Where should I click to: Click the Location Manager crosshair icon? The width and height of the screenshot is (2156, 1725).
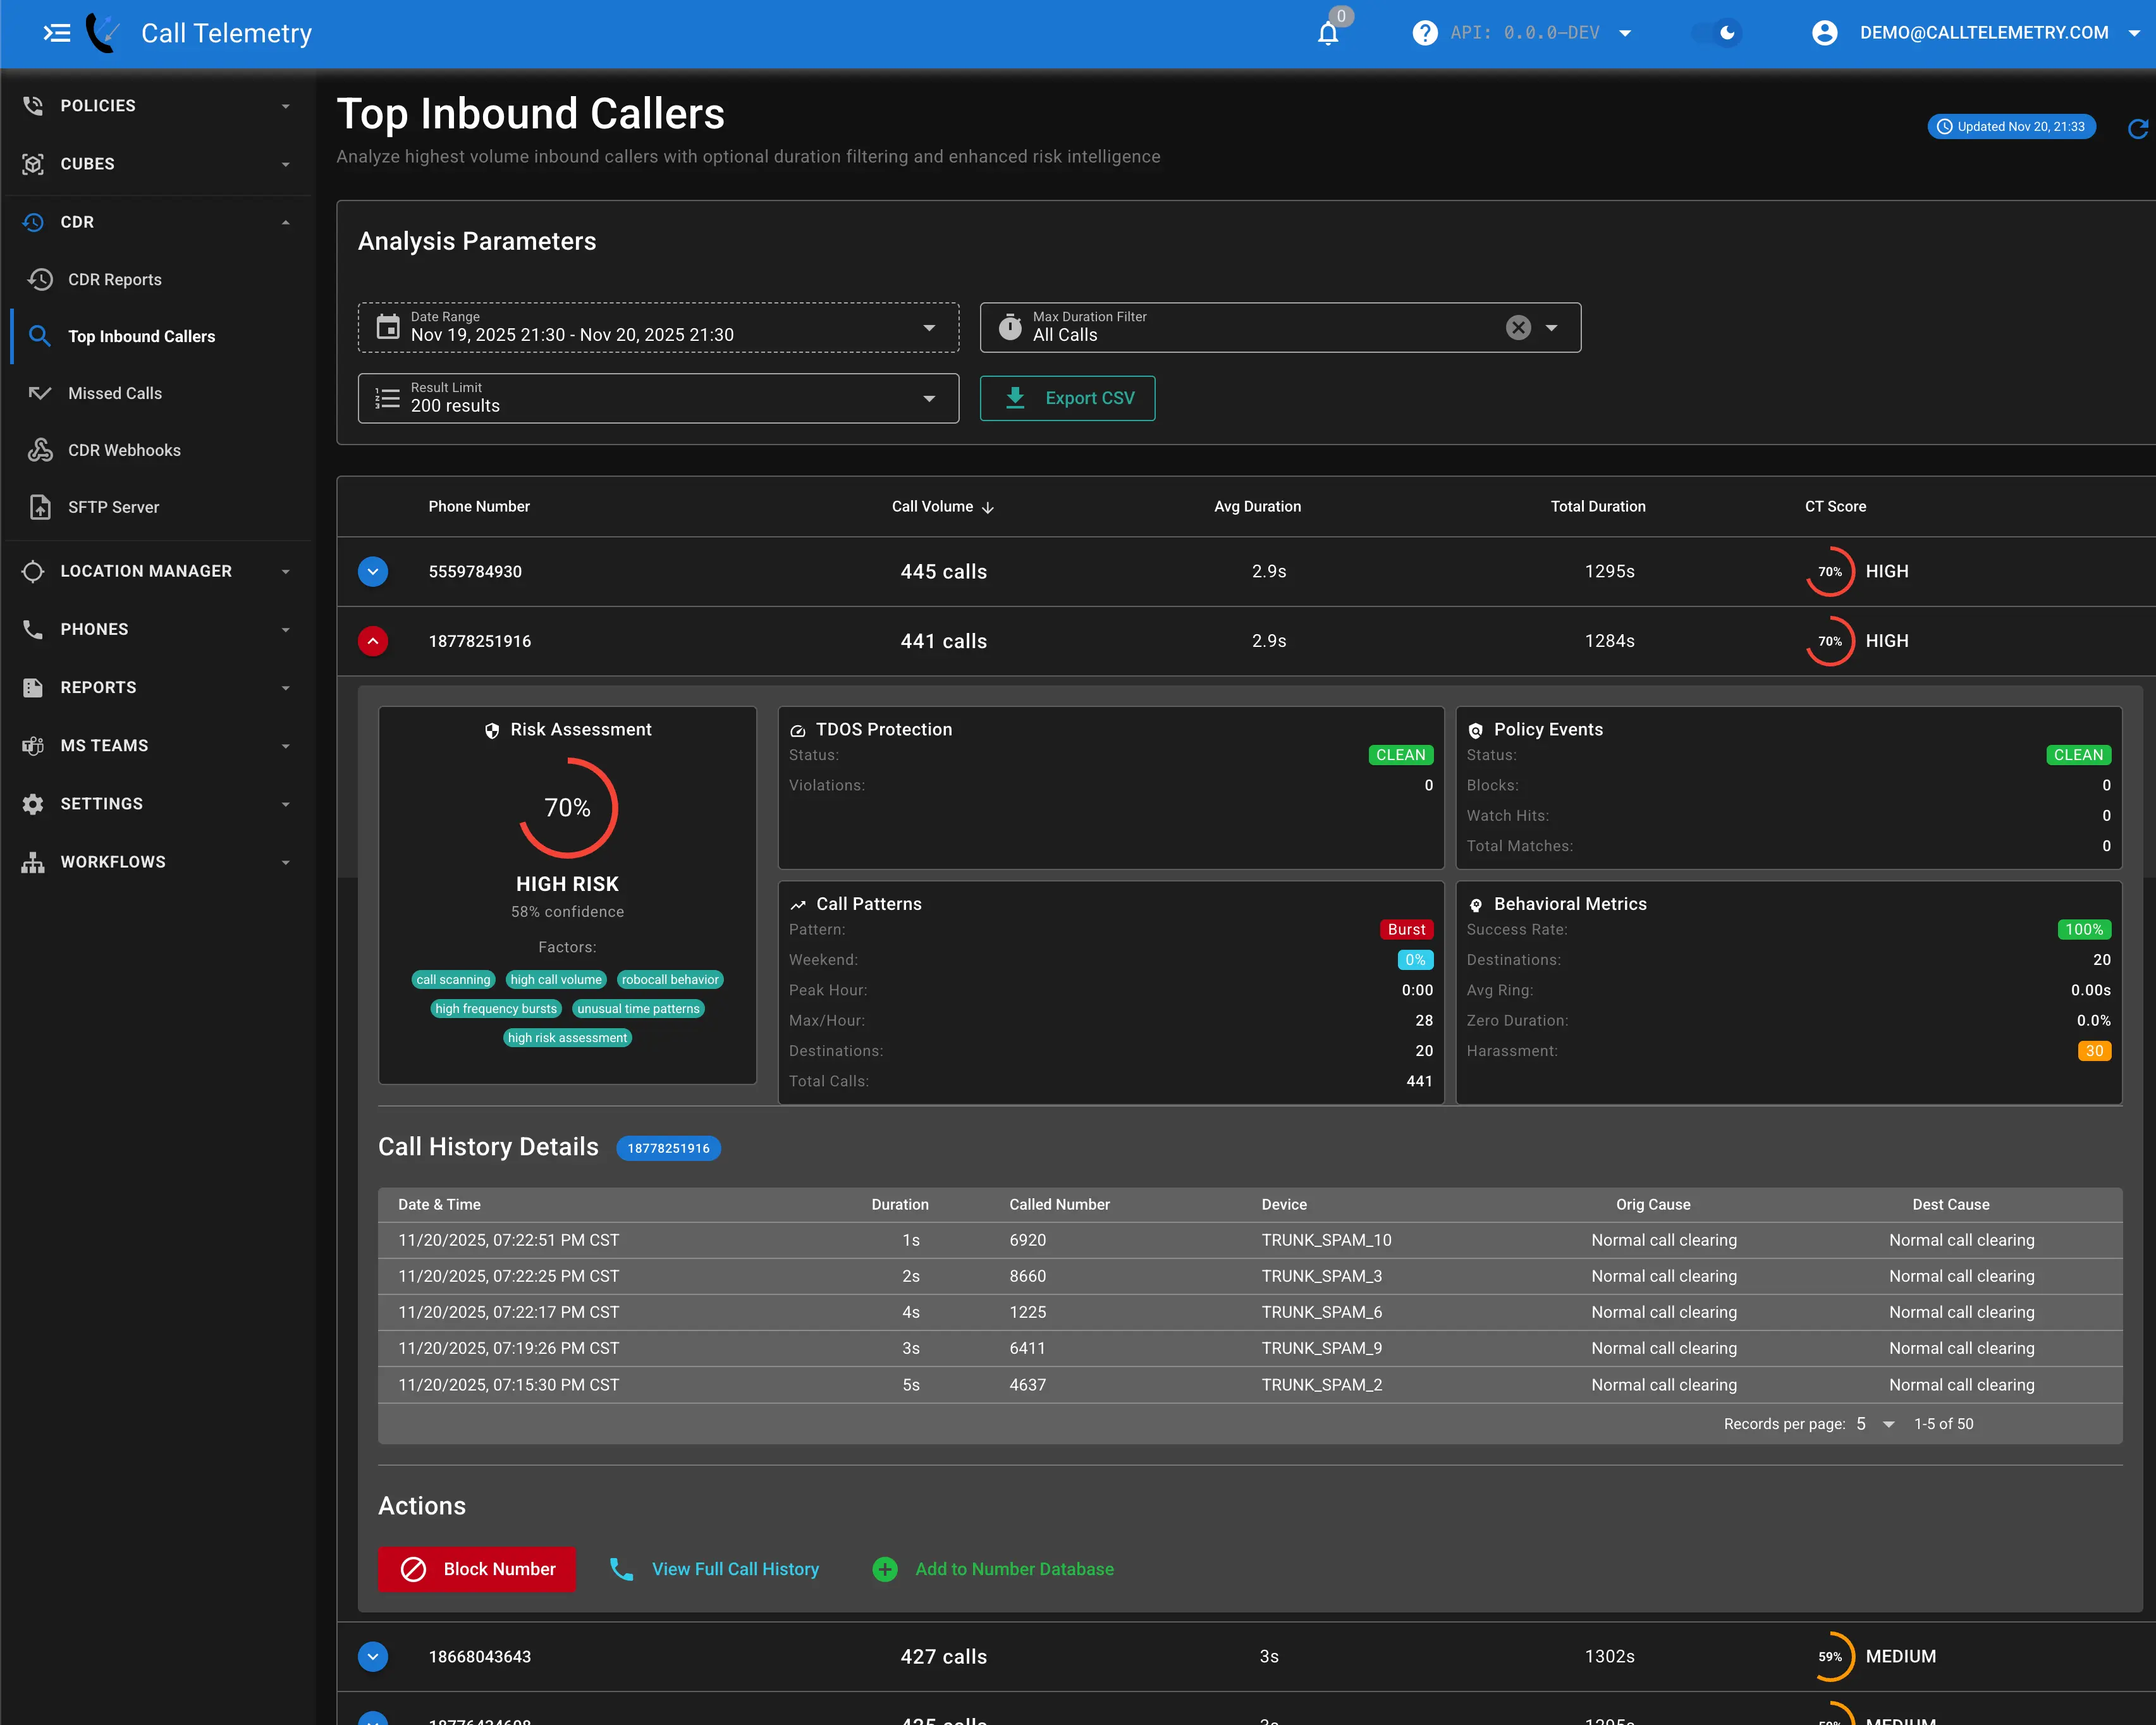click(x=33, y=572)
